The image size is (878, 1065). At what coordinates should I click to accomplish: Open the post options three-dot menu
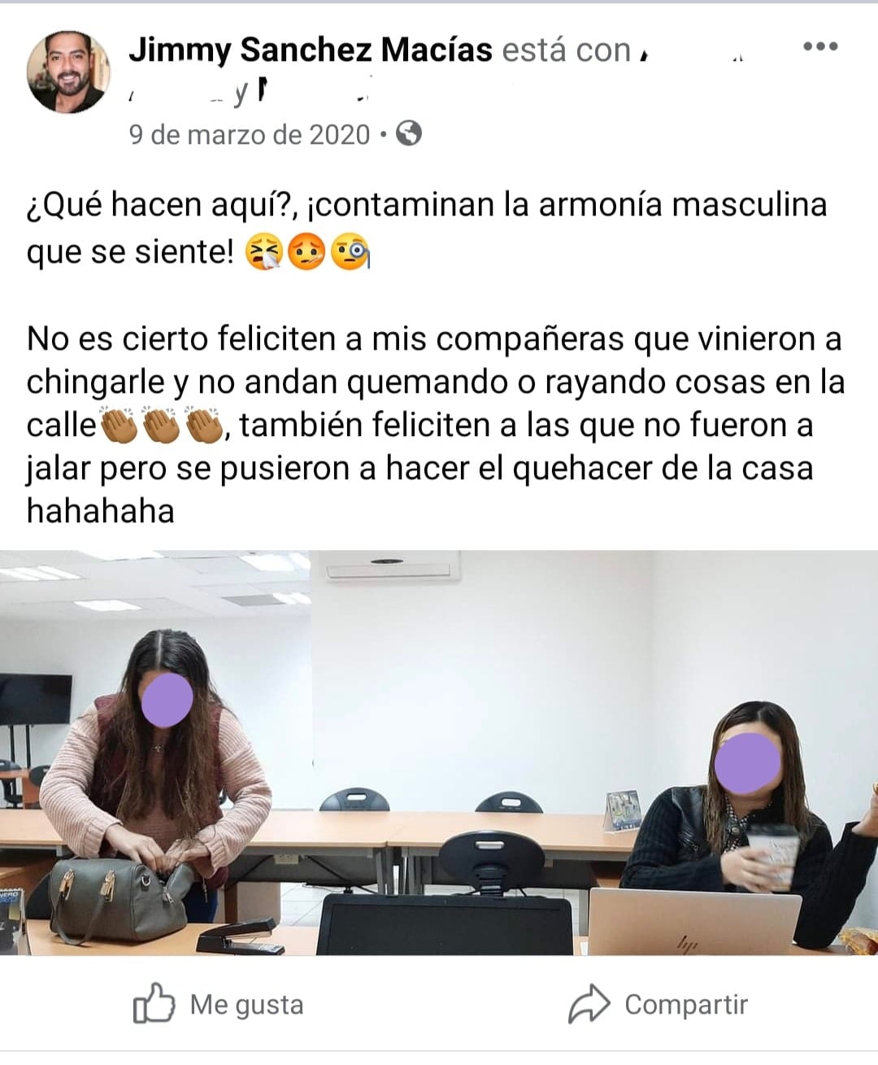pos(819,46)
